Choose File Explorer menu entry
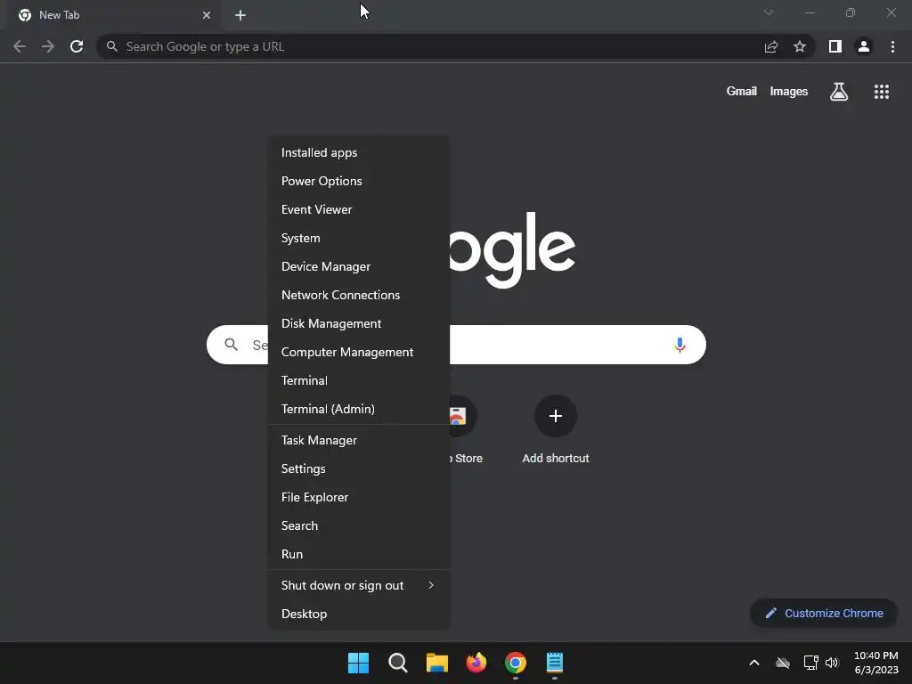 pyautogui.click(x=358, y=497)
